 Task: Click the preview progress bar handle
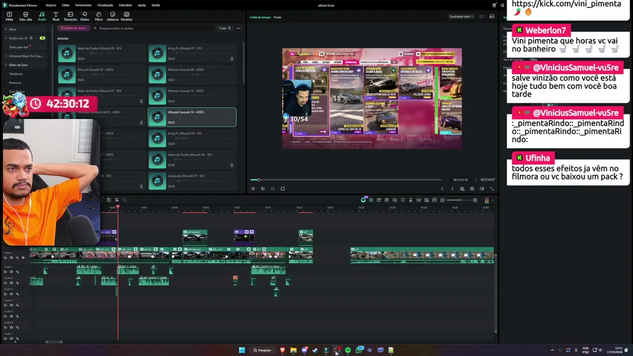258,179
